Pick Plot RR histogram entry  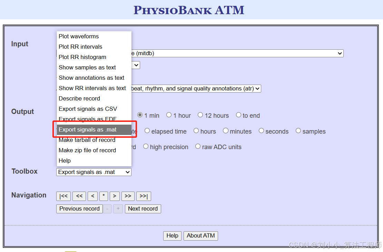(x=94, y=57)
